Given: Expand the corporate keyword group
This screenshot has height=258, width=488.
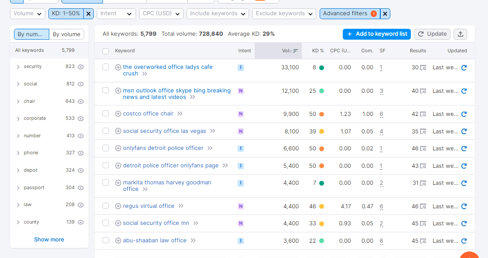Looking at the screenshot, I should point(18,119).
